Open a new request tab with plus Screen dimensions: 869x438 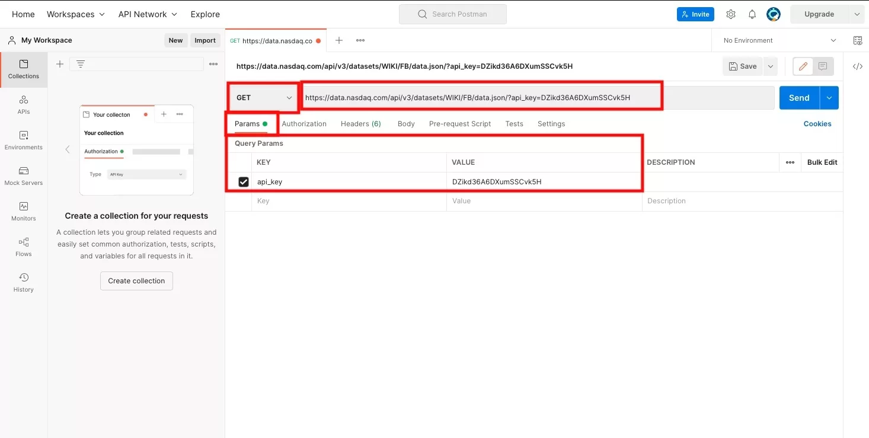[339, 40]
